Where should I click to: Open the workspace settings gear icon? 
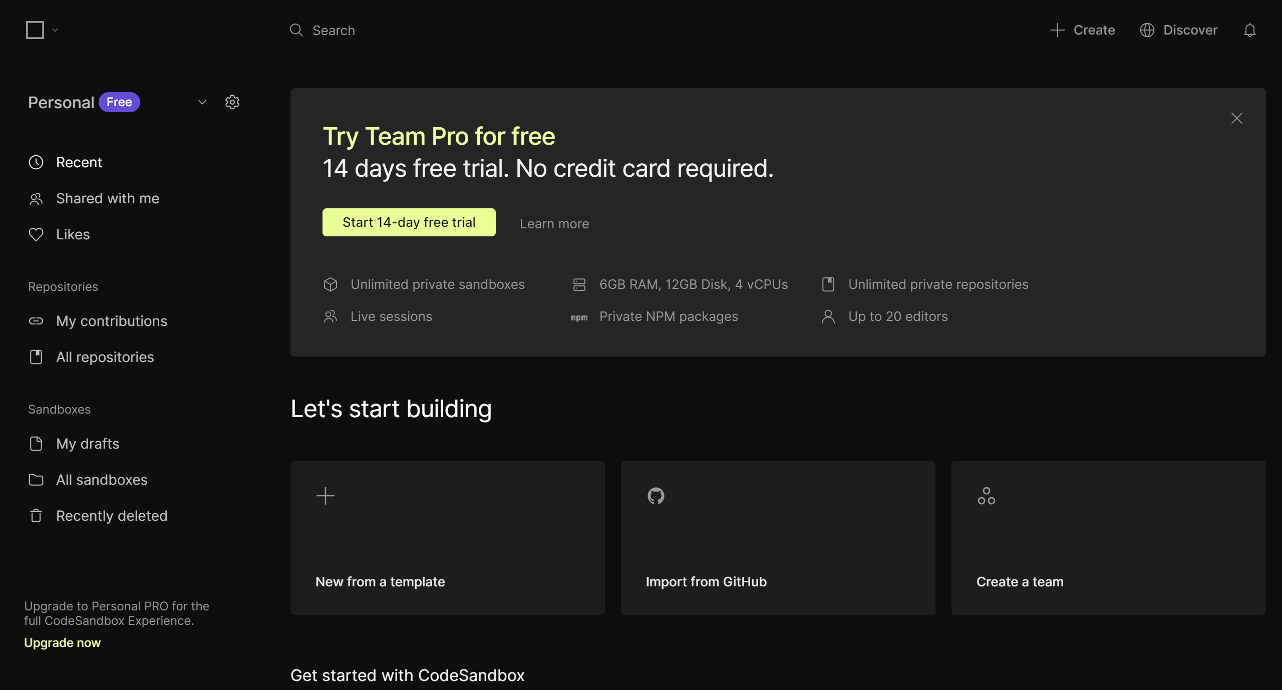[x=232, y=102]
